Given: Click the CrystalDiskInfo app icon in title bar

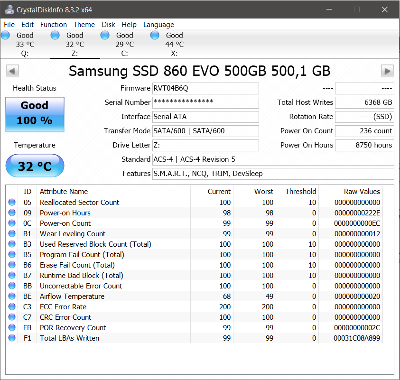Looking at the screenshot, I should pyautogui.click(x=9, y=9).
